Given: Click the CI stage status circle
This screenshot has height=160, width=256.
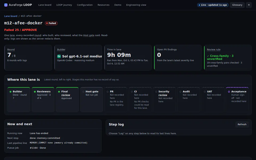Looking at the screenshot, I should pyautogui.click(x=132, y=91).
